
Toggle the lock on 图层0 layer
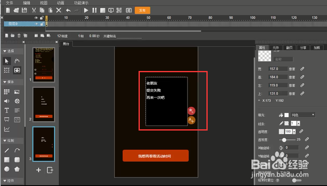(x=42, y=24)
